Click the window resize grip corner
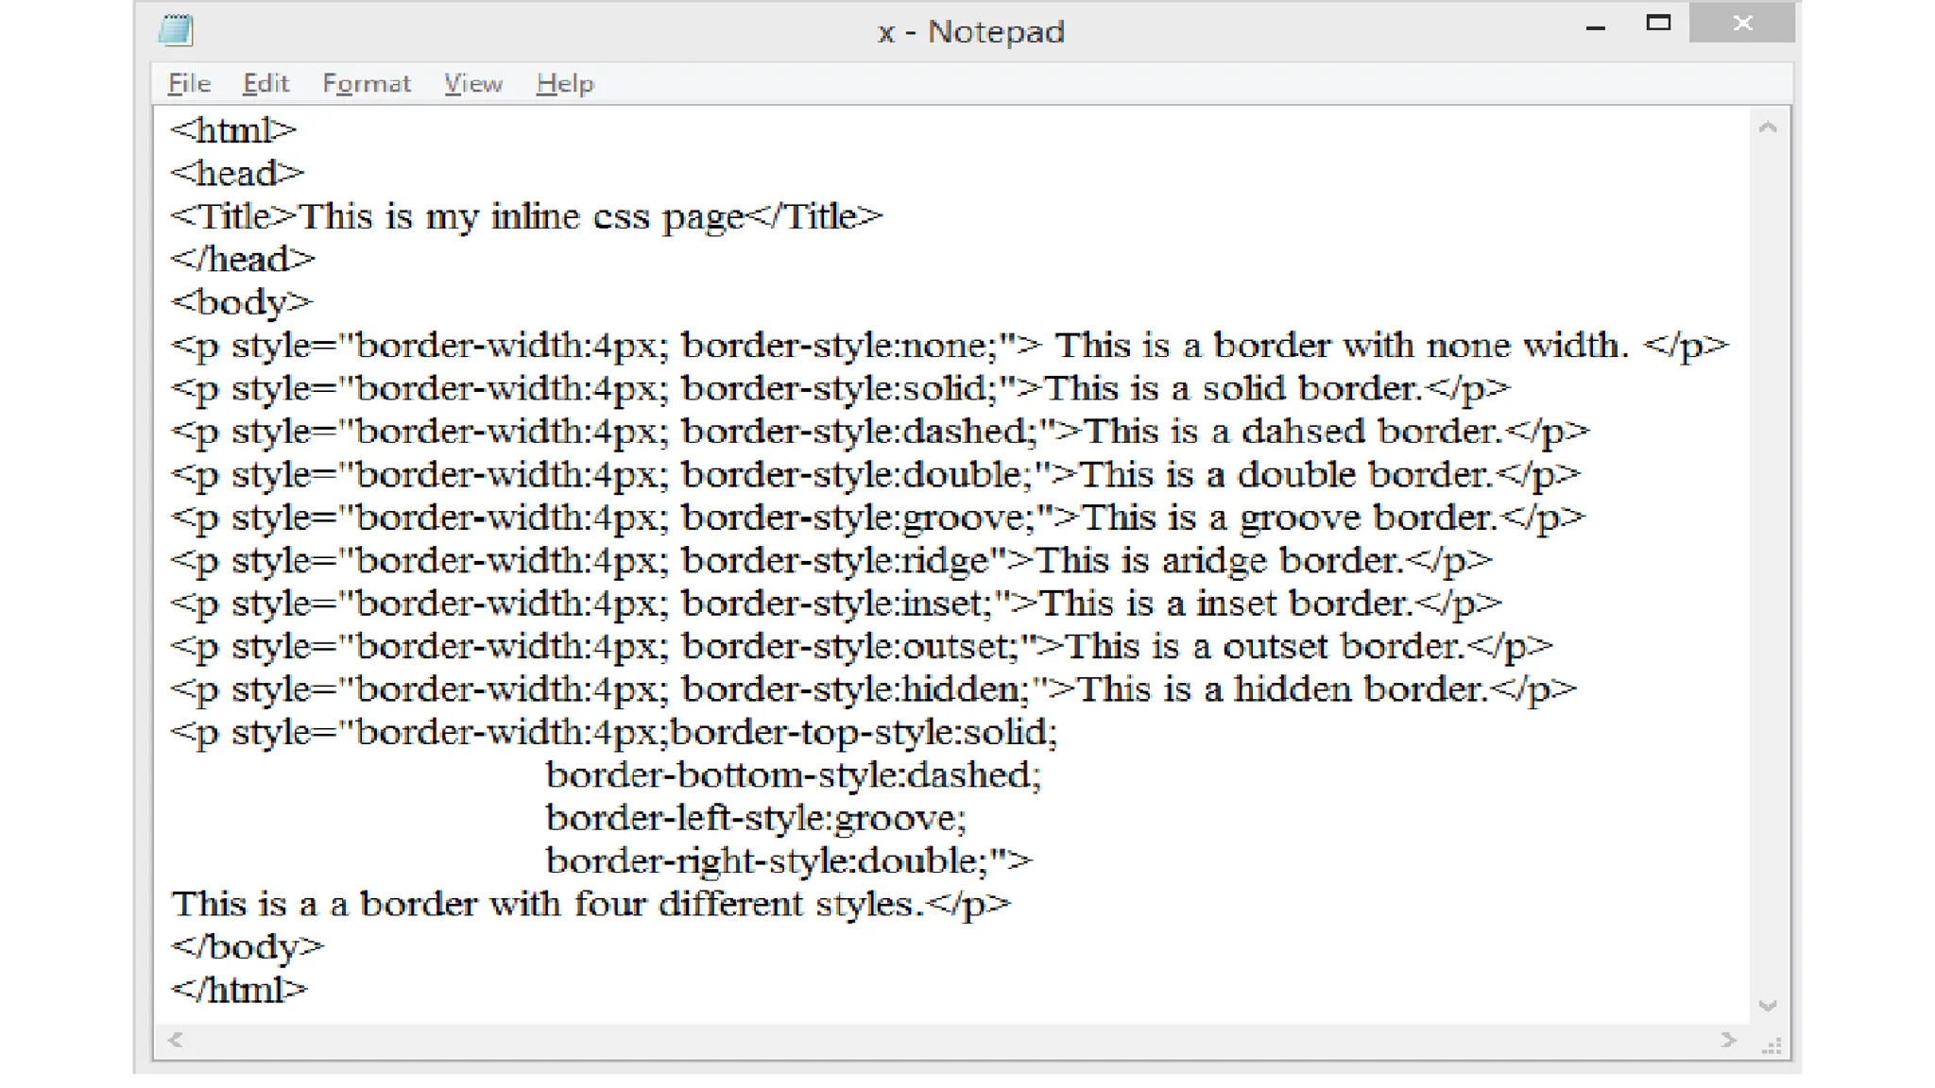The image size is (1935, 1088). [x=1772, y=1045]
